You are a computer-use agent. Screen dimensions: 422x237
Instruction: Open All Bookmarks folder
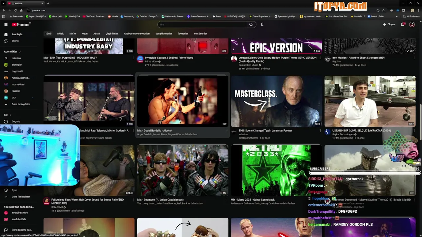(x=411, y=16)
